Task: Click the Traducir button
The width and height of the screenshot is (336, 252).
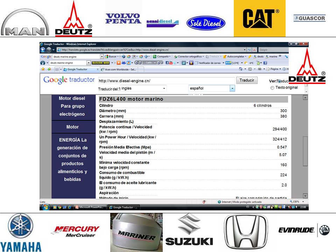Action: (247, 80)
